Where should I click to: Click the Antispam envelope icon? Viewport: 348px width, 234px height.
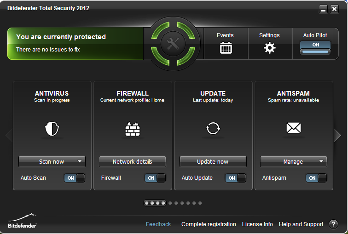tap(294, 128)
